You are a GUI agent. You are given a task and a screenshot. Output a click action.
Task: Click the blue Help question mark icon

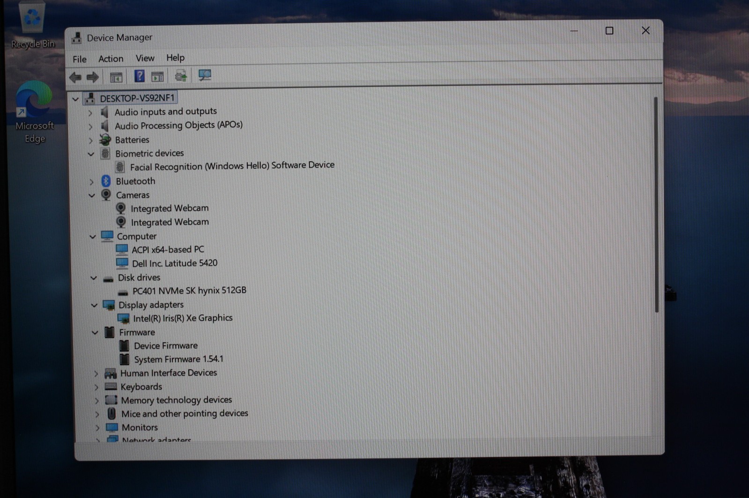(139, 76)
